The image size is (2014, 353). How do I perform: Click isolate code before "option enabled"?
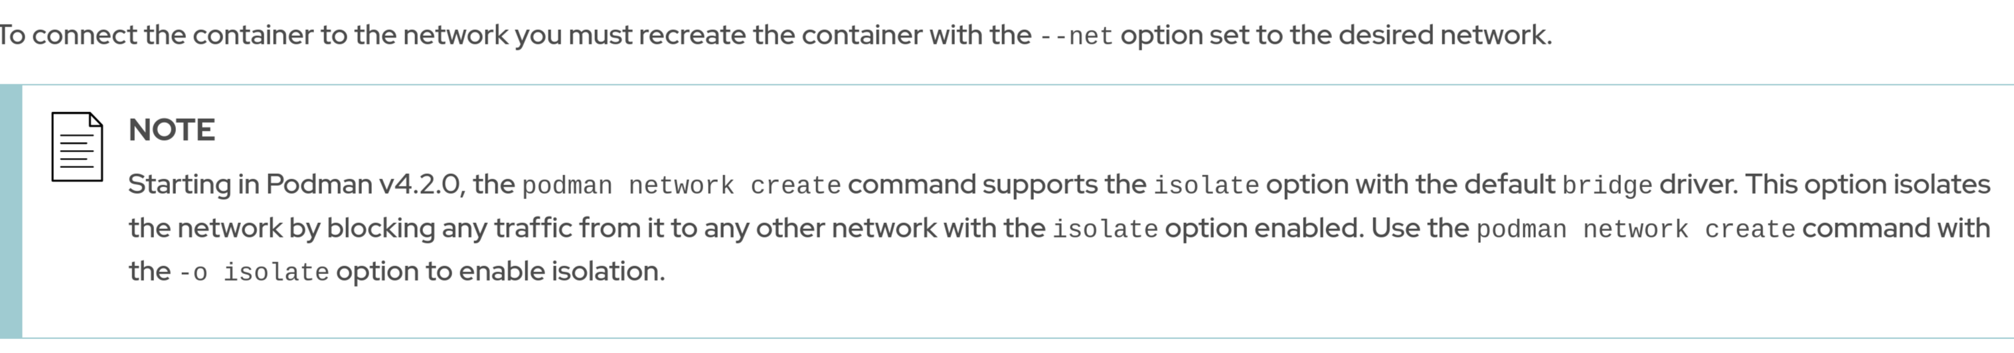[x=1105, y=230]
